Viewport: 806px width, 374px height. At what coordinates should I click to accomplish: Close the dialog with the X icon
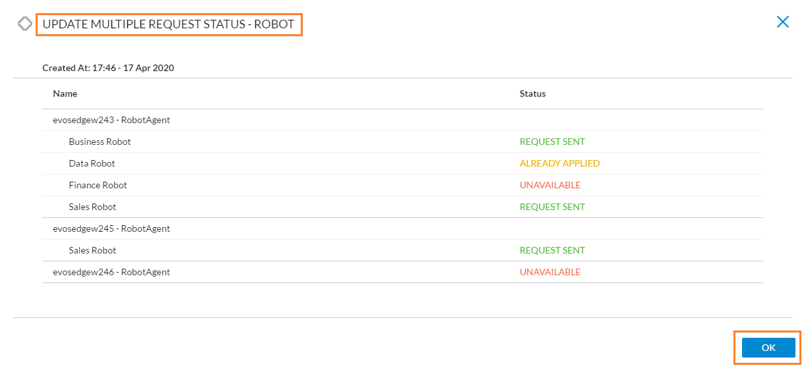click(x=783, y=22)
